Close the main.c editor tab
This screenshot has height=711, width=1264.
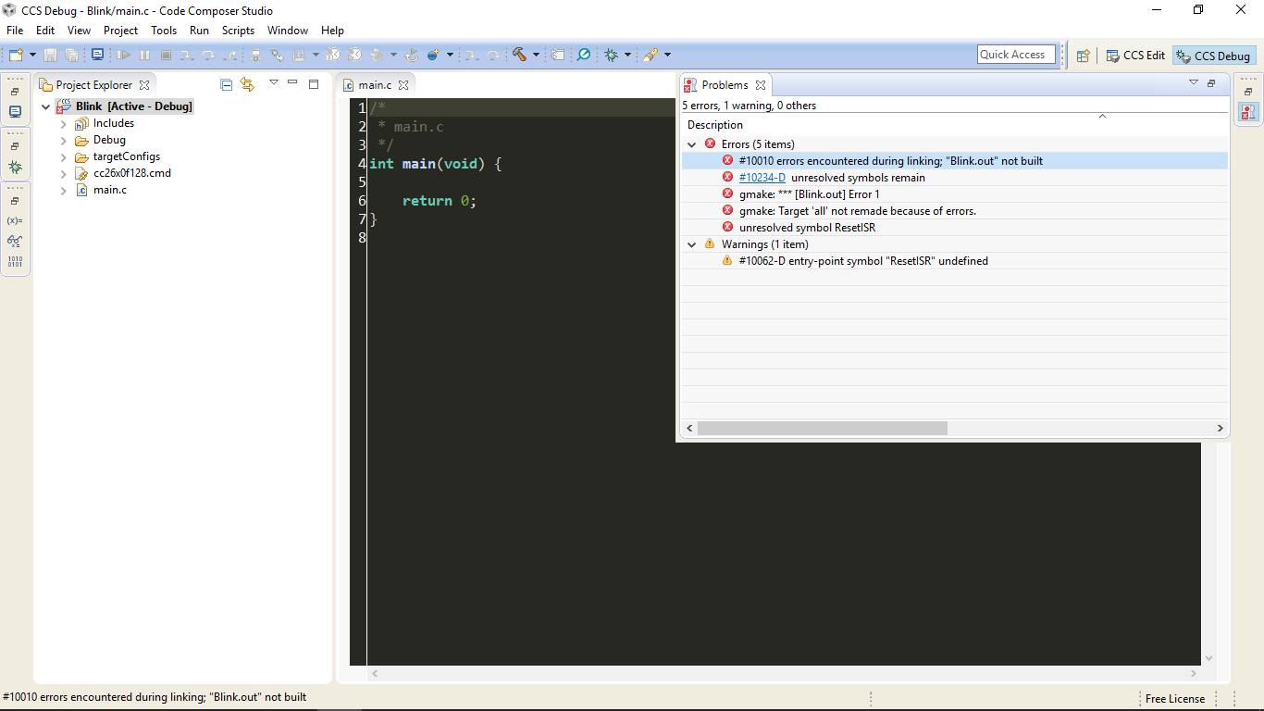[403, 85]
